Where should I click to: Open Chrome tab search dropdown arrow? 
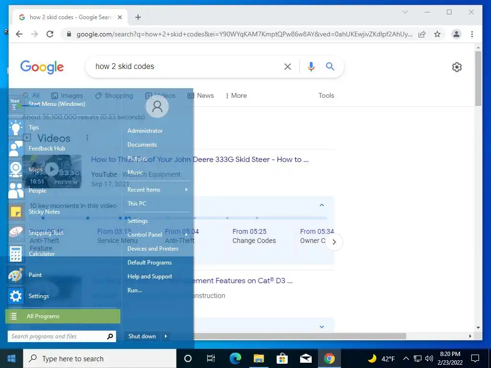point(405,12)
